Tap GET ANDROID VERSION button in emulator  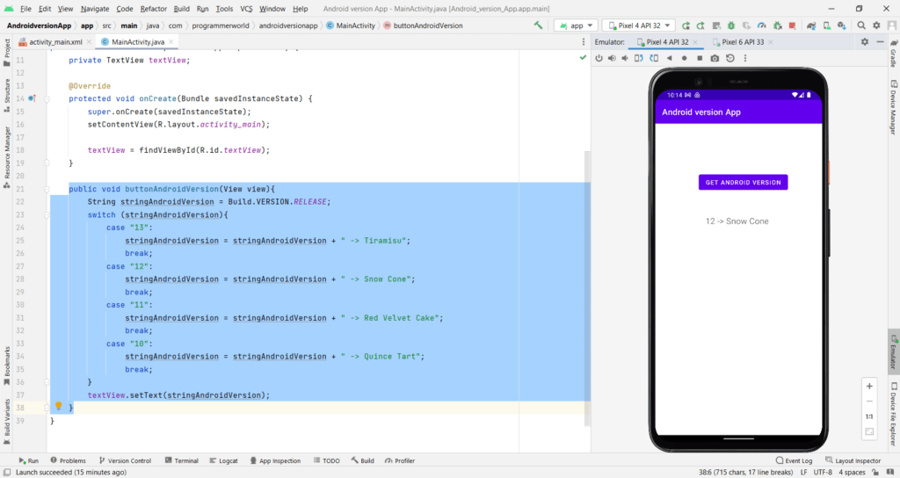pyautogui.click(x=743, y=183)
